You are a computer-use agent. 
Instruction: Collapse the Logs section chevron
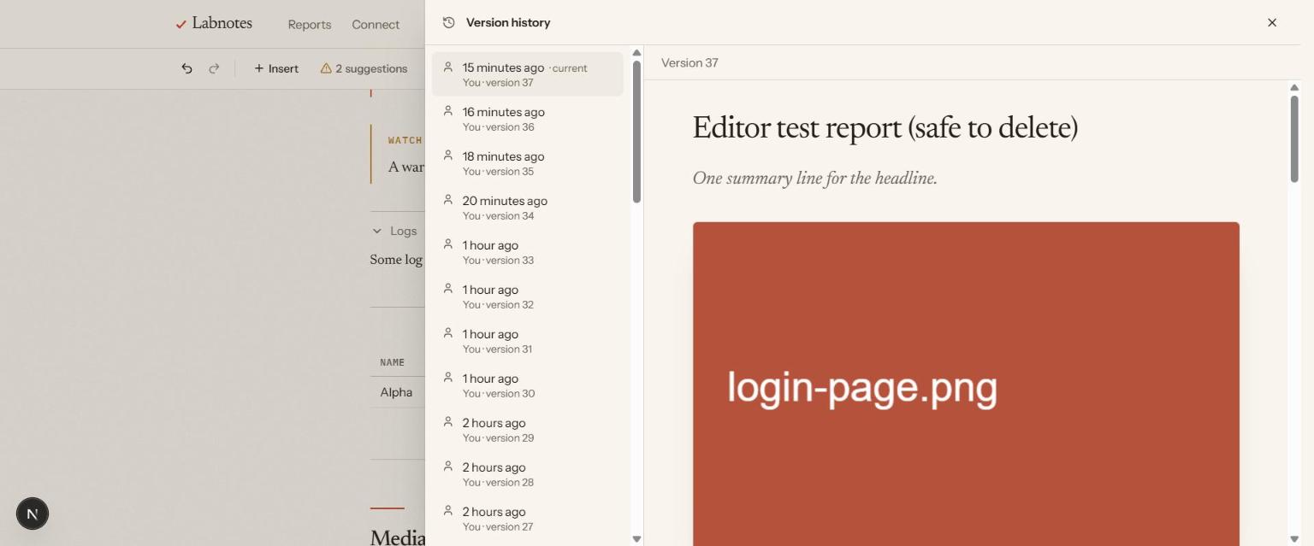(376, 231)
